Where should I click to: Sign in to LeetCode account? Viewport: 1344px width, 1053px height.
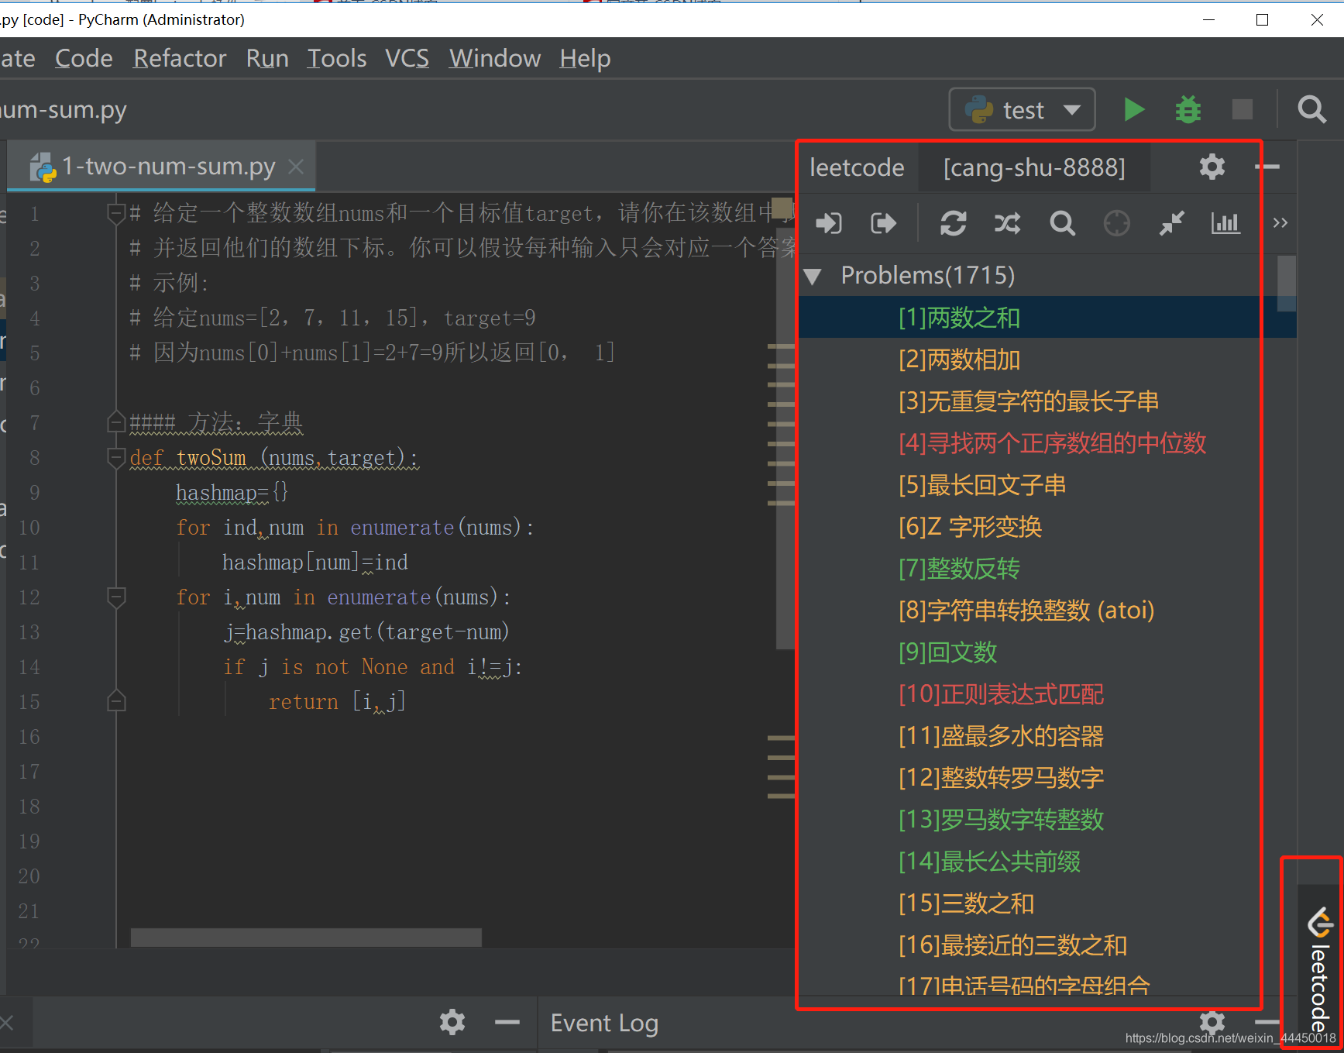click(828, 223)
